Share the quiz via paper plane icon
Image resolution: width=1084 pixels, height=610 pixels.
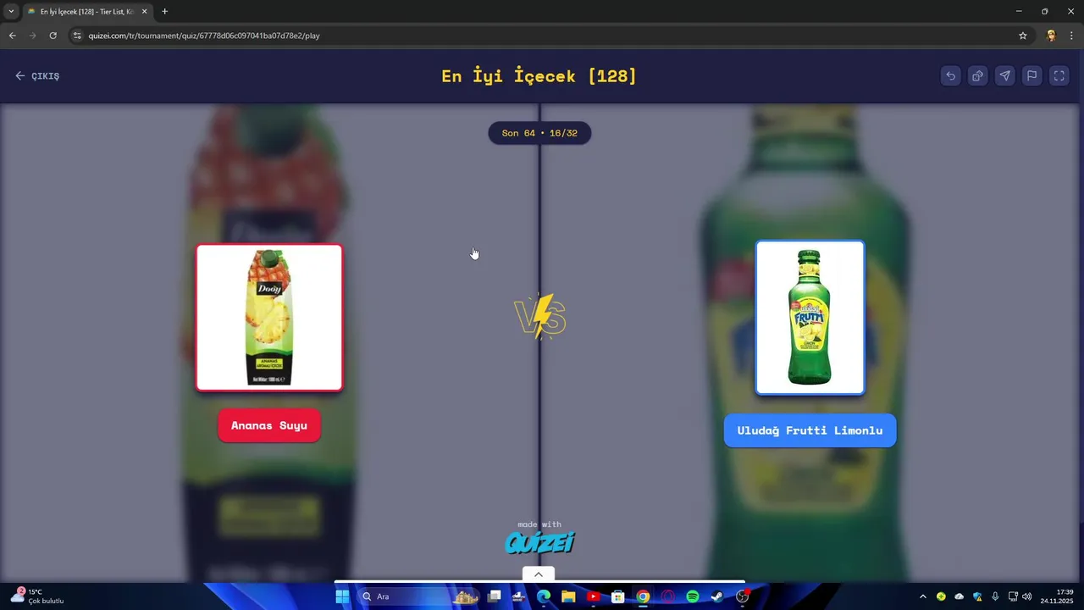(x=1004, y=75)
